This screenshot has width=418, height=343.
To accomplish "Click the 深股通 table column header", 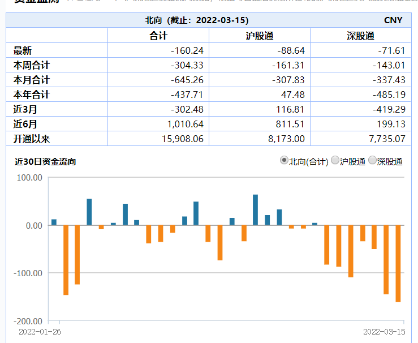I will click(360, 36).
